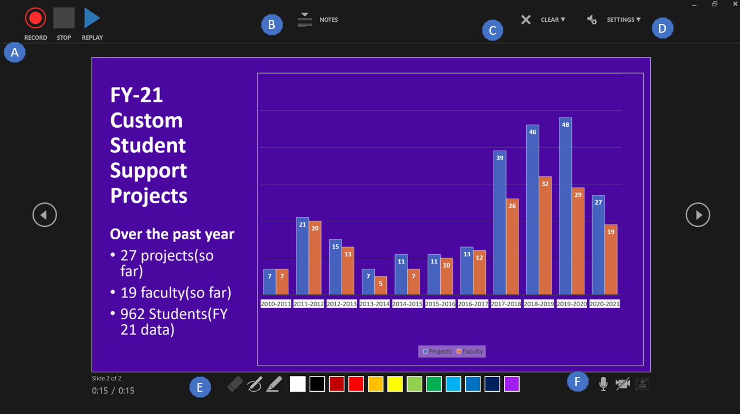Click the bar value '39'
Viewport: 740px width, 414px height.
tap(499, 158)
